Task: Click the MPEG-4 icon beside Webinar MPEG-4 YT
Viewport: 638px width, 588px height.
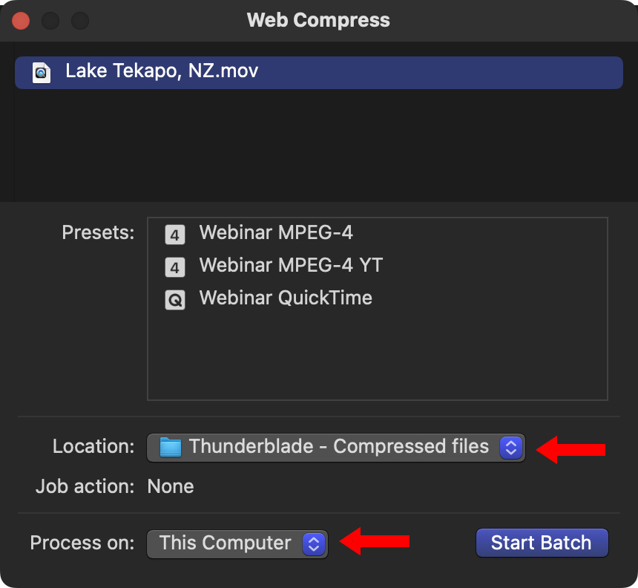Action: pos(175,267)
